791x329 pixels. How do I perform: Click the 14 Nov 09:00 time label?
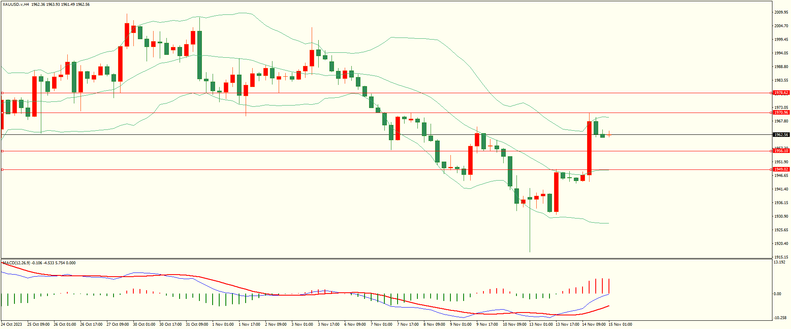pos(594,324)
